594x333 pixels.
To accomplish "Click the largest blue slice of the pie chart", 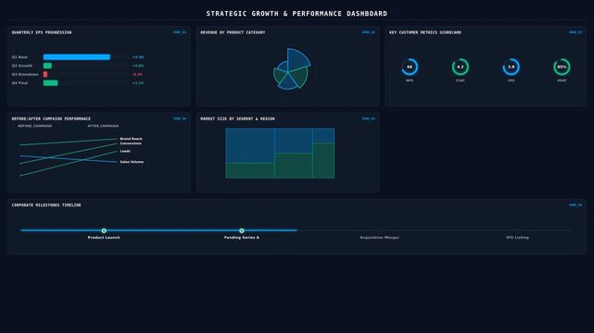I will coord(297,60).
